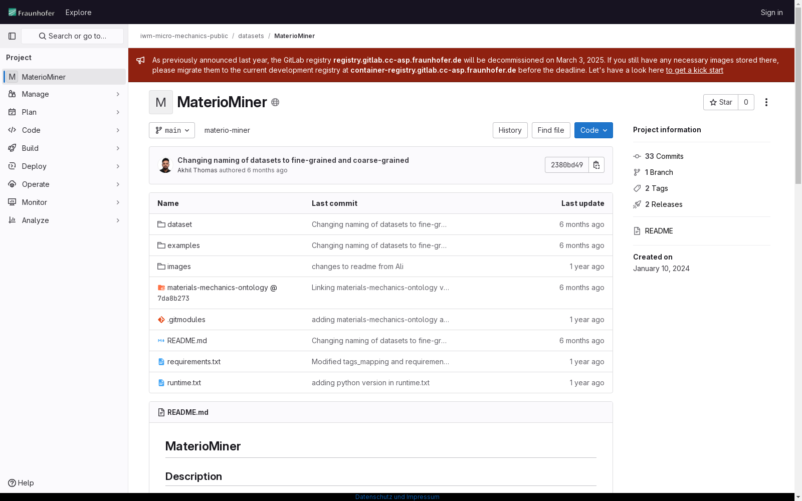Screen dimensions: 802x501
Task: Open Monitor in the sidebar
Action: coord(64,202)
